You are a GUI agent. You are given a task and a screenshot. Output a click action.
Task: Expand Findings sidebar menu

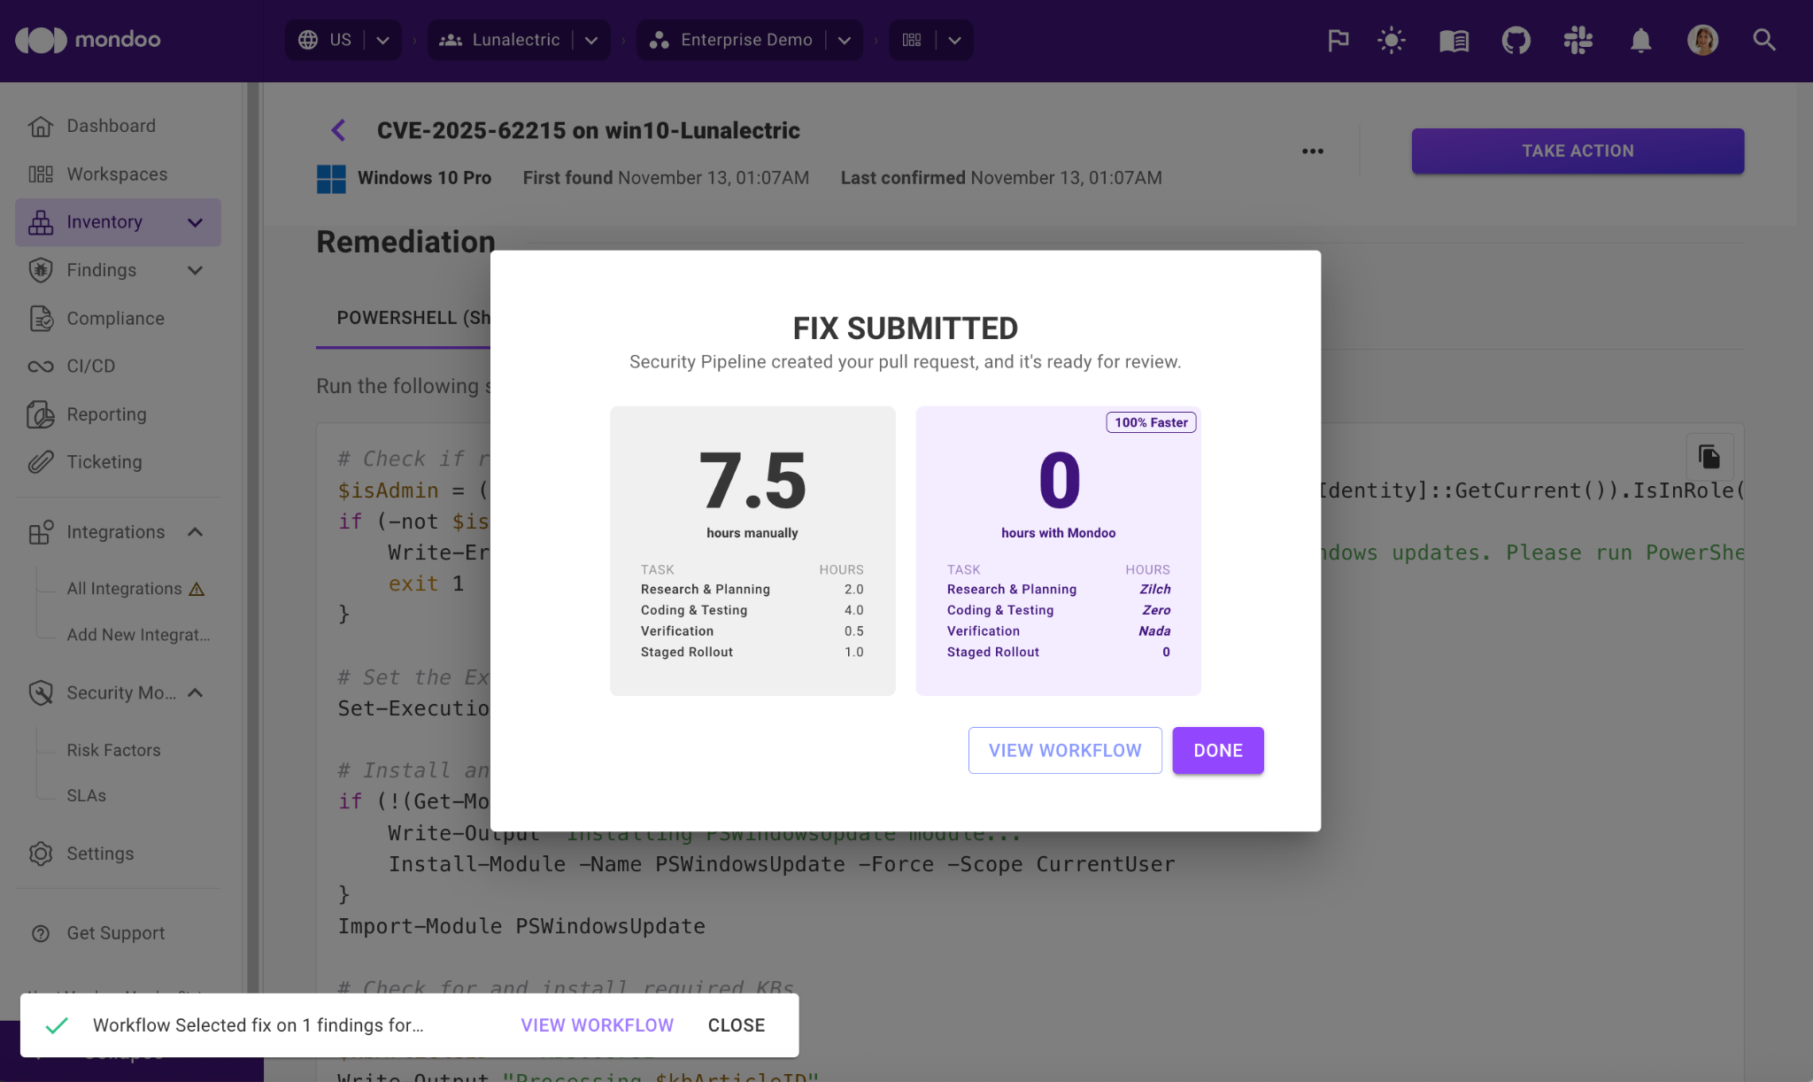pyautogui.click(x=196, y=270)
